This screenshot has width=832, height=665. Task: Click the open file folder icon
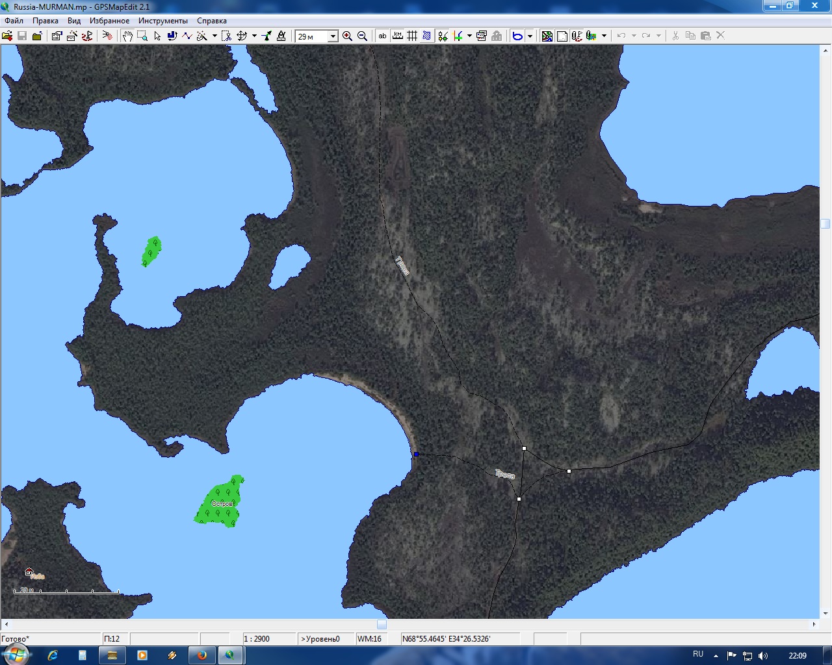[x=7, y=36]
